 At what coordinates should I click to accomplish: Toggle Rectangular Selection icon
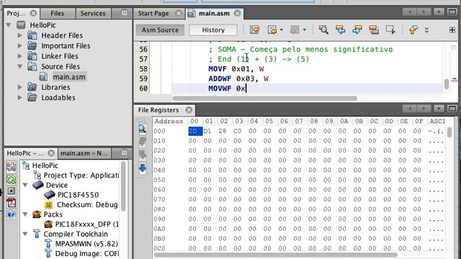[x=390, y=29]
